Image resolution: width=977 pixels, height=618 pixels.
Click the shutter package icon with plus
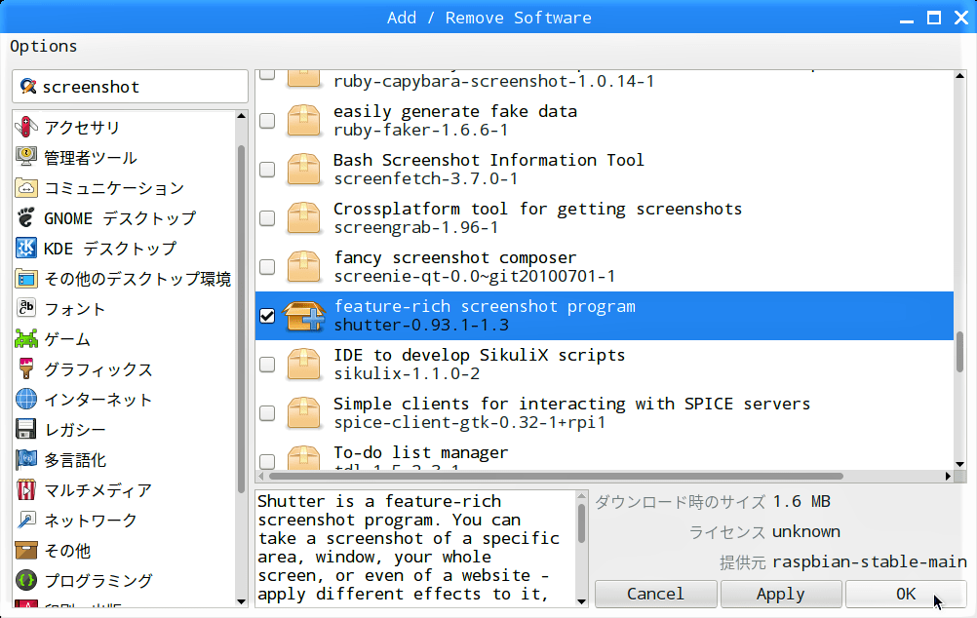pos(304,316)
